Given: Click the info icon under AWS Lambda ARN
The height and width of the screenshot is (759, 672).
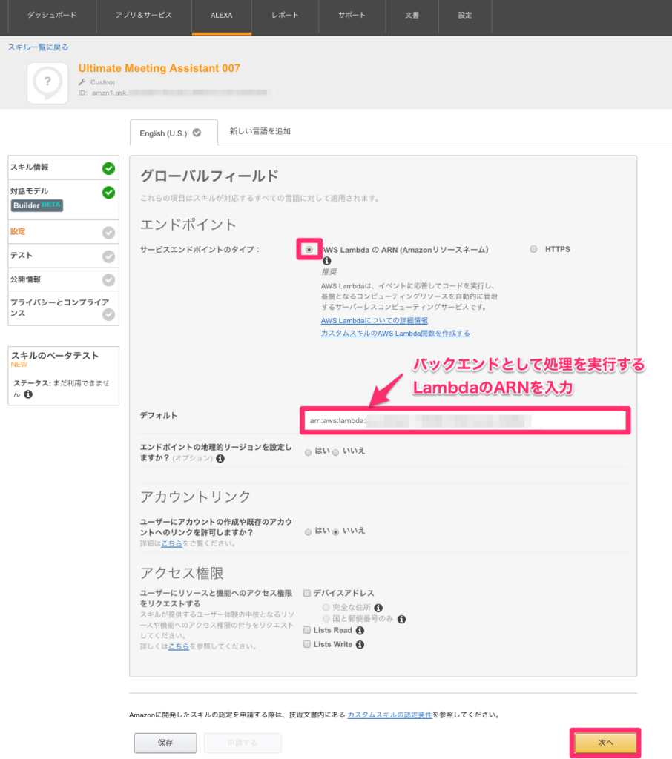Looking at the screenshot, I should click(x=327, y=261).
